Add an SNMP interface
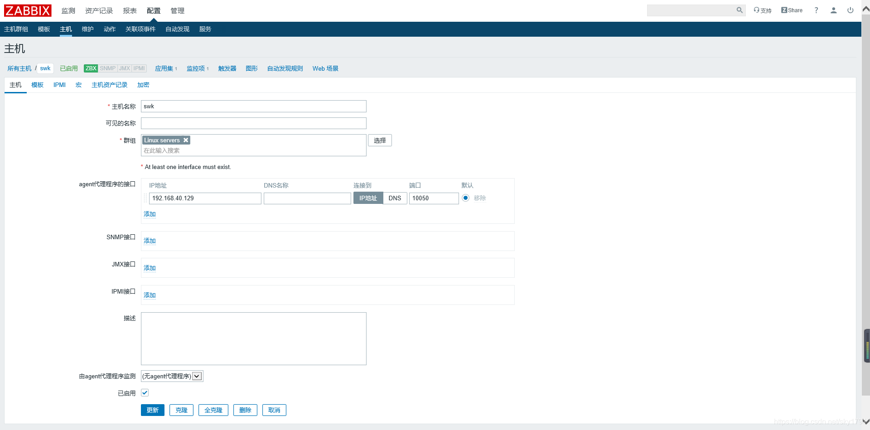This screenshot has height=430, width=870. click(150, 241)
